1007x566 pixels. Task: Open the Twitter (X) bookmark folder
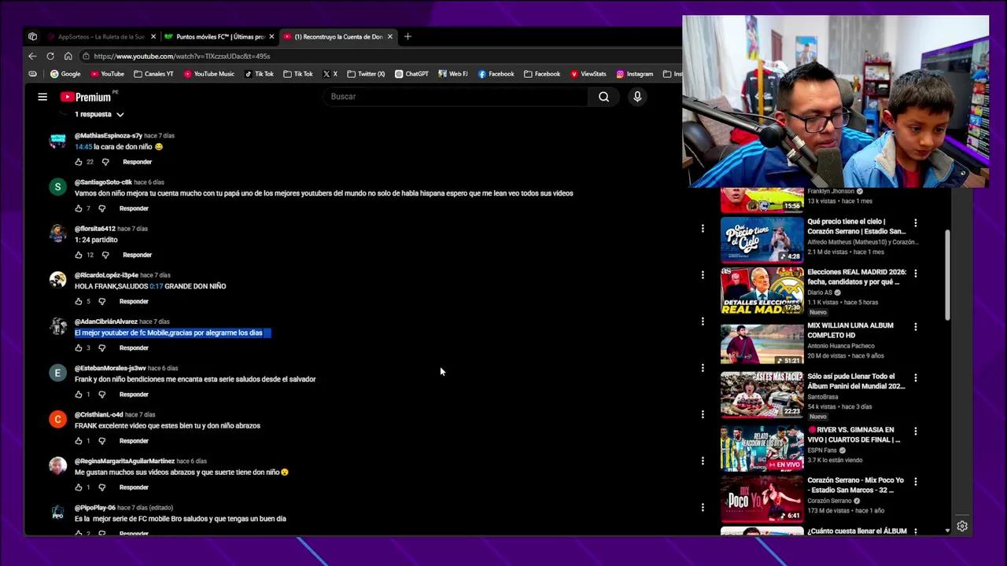366,74
